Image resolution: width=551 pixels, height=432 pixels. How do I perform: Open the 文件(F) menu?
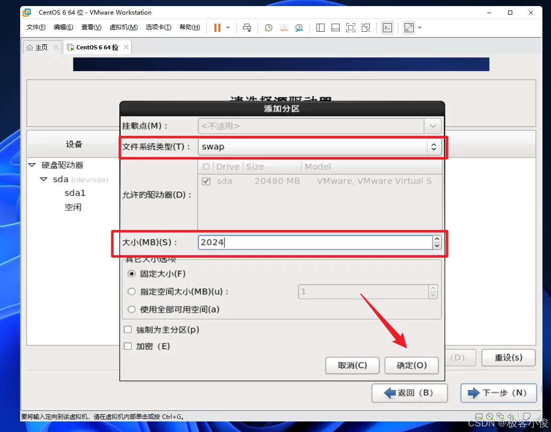click(36, 27)
